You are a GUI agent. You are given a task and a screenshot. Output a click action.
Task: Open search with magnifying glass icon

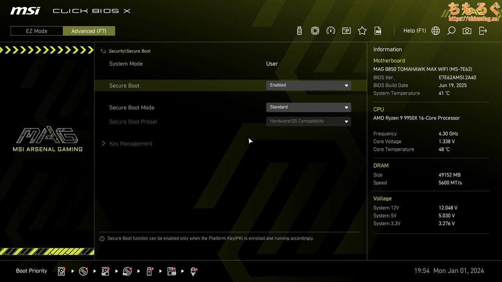click(x=451, y=31)
